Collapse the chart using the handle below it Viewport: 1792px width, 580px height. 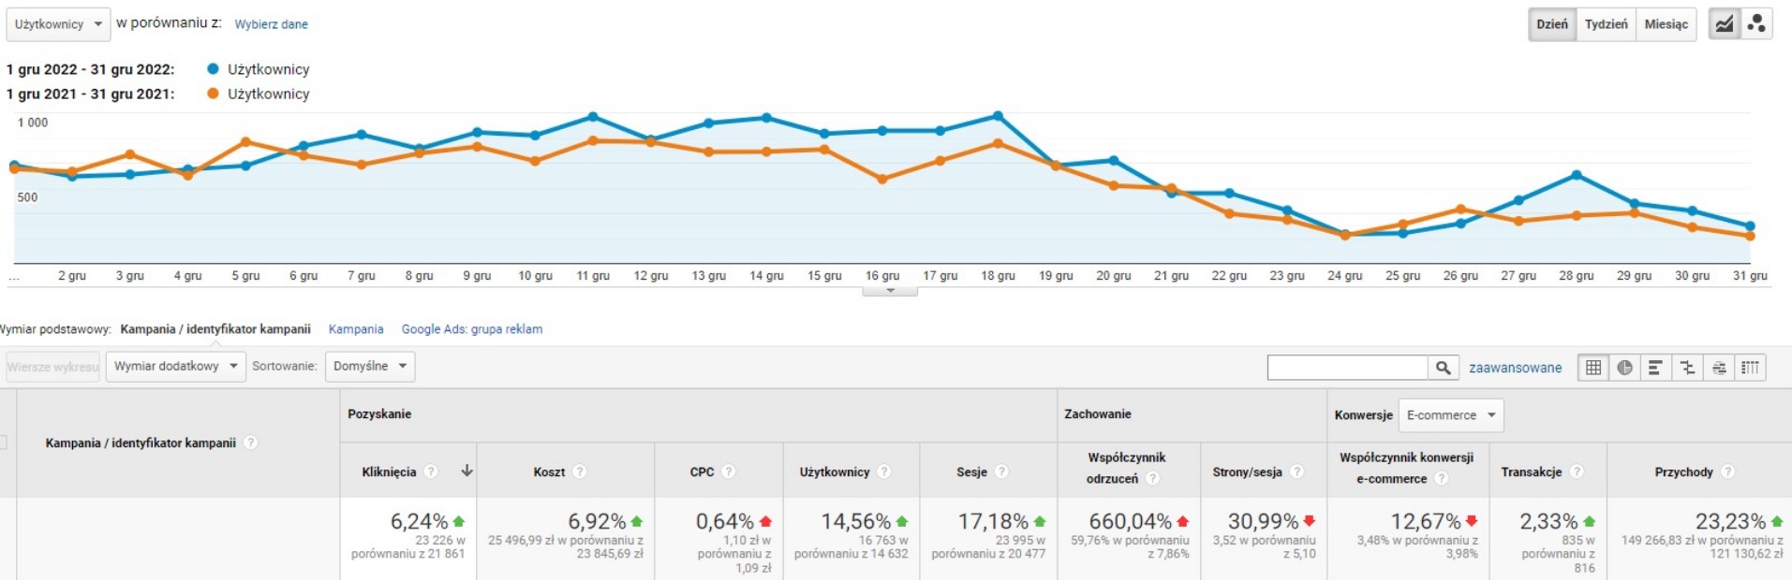[890, 291]
